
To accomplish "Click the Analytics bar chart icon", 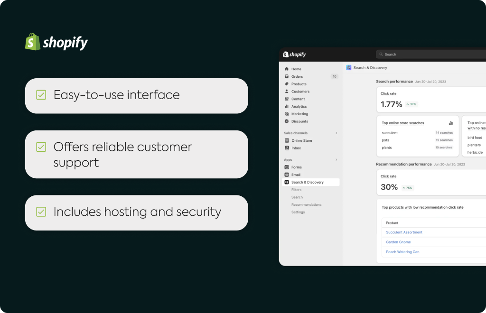I will 287,106.
